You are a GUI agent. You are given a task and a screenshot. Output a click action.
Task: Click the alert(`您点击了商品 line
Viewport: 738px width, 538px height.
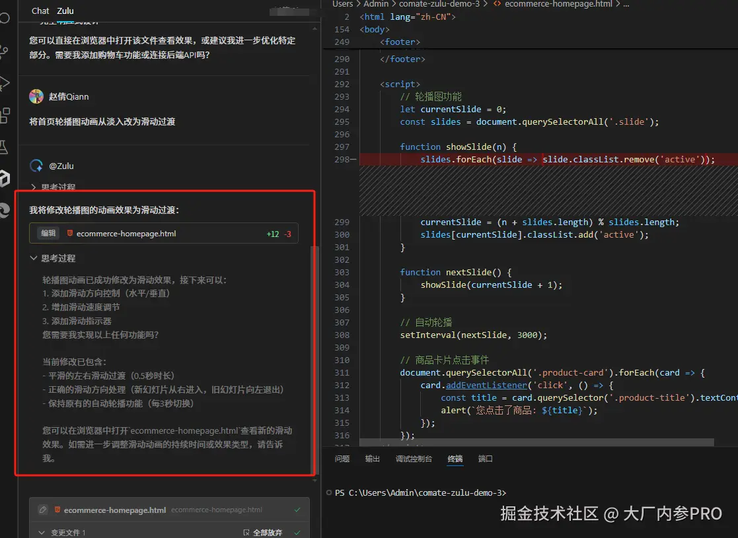(519, 410)
